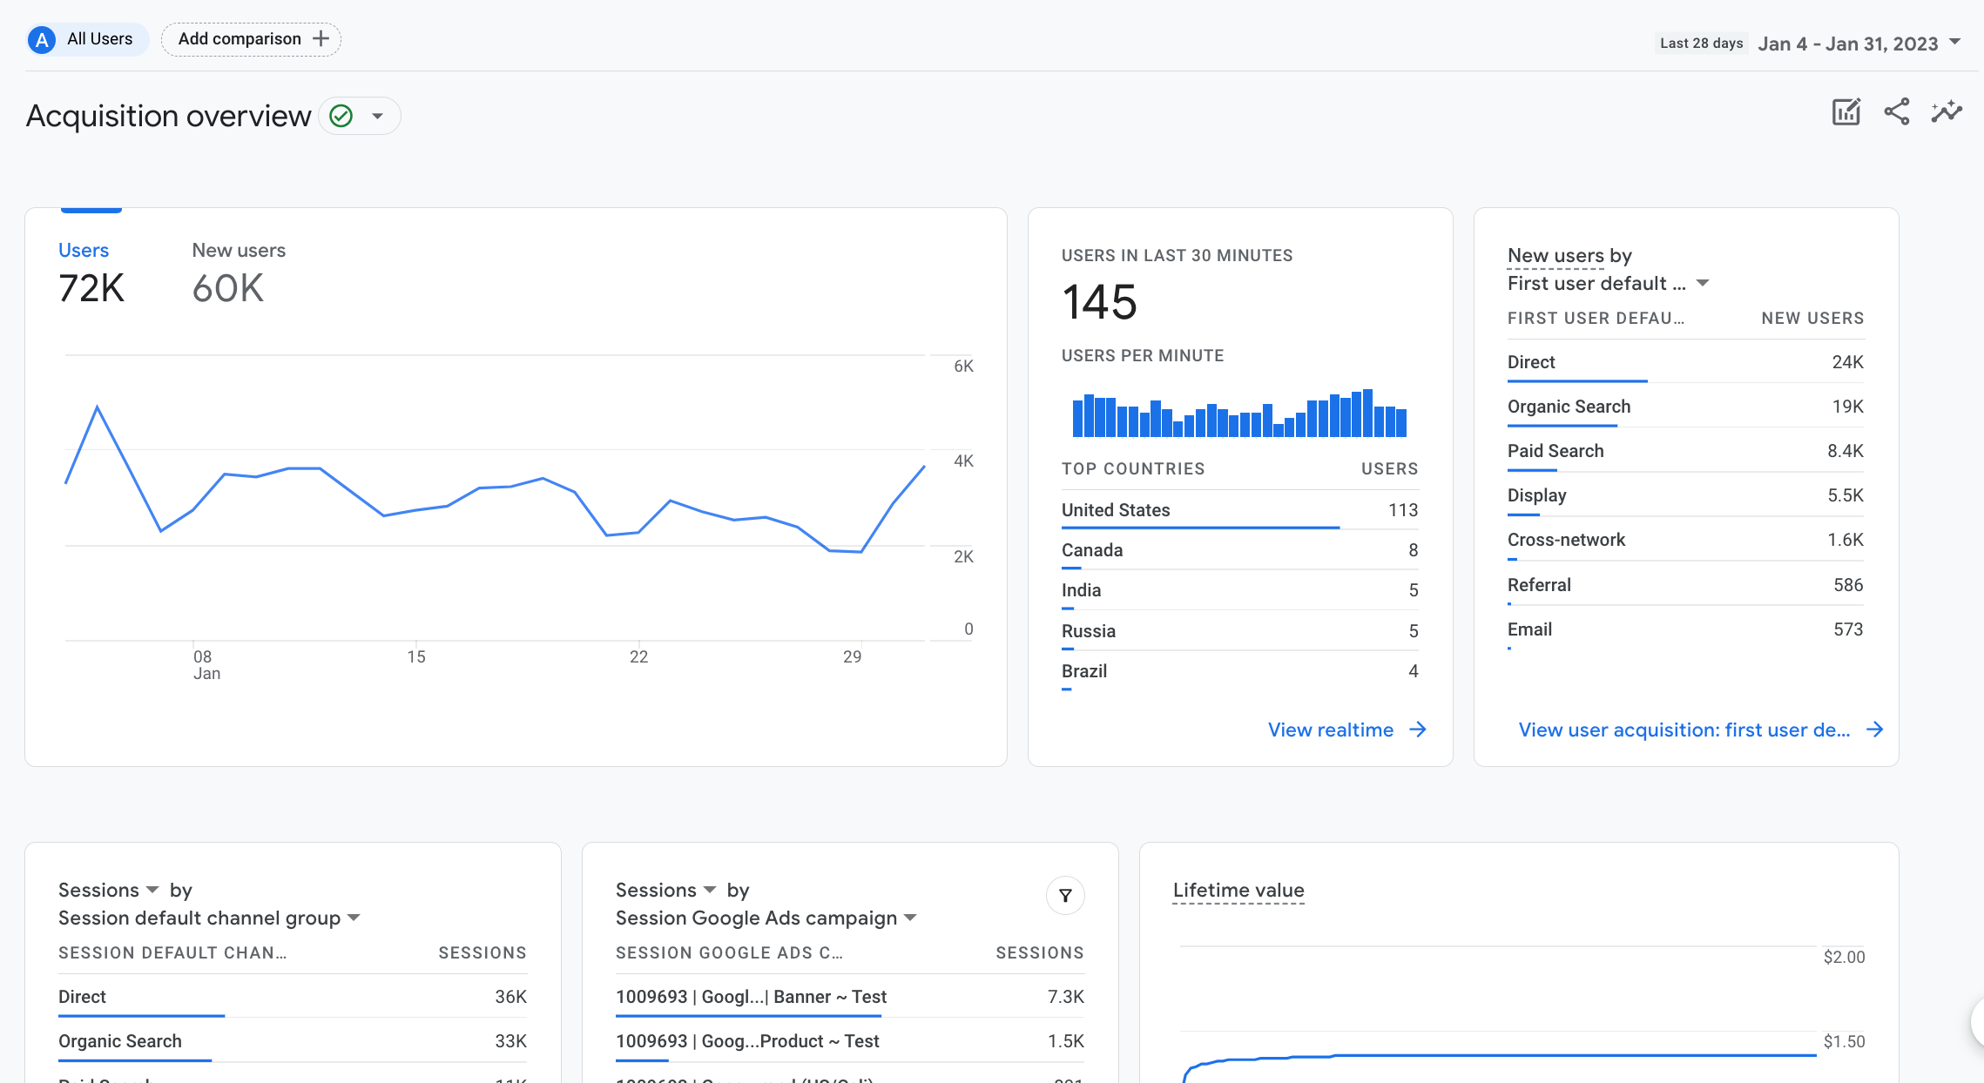
Task: Toggle the Last 28 days date chip
Action: click(x=1700, y=42)
